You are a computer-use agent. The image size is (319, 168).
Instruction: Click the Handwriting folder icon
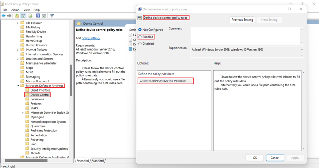click(22, 36)
